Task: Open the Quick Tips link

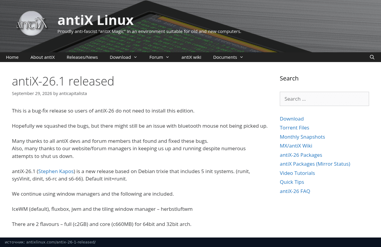Action: click(292, 182)
